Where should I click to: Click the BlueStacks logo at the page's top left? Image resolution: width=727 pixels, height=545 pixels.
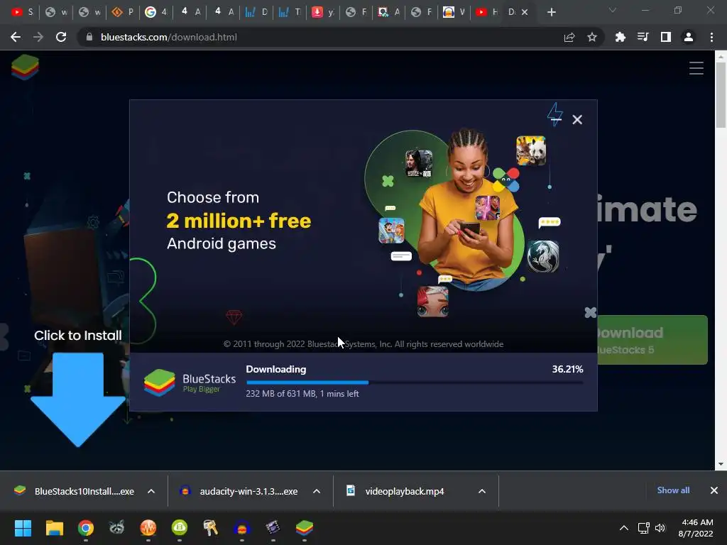click(x=25, y=67)
